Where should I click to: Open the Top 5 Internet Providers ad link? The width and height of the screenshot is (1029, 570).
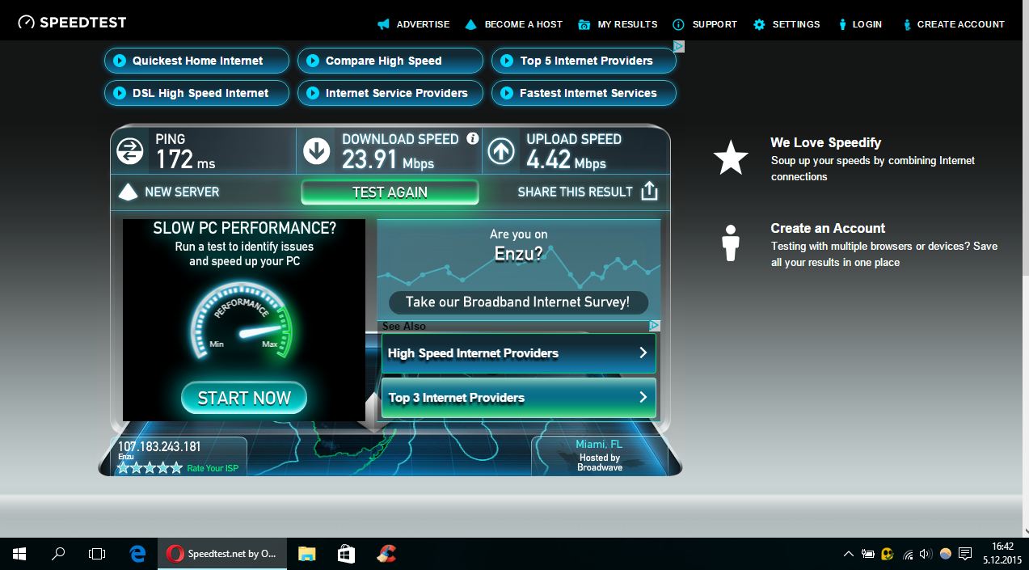[584, 61]
